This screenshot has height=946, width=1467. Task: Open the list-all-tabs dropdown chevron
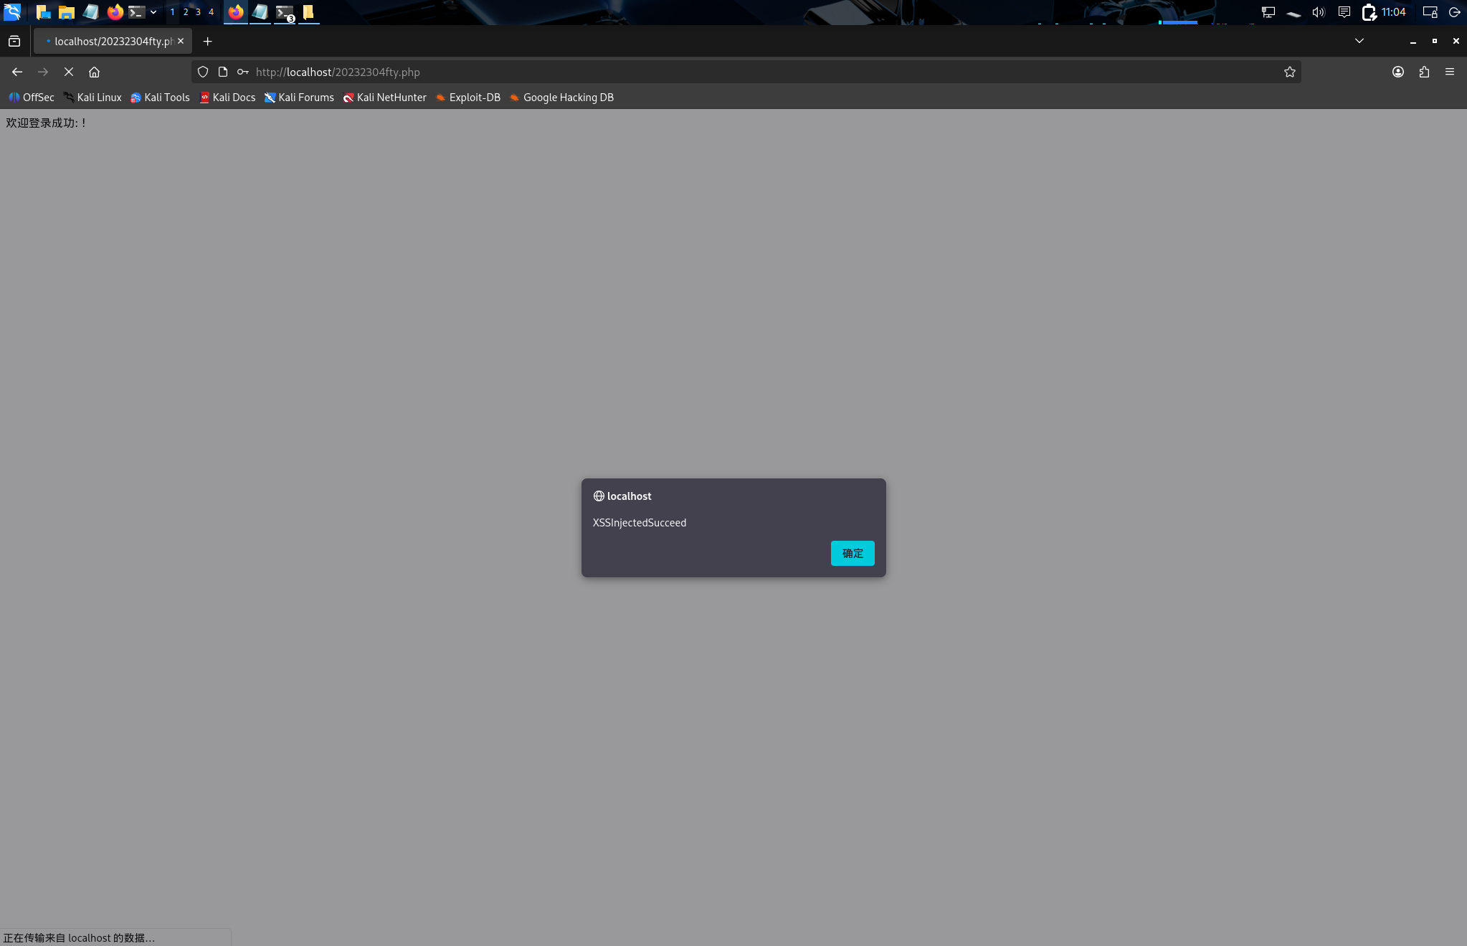[x=1359, y=41]
